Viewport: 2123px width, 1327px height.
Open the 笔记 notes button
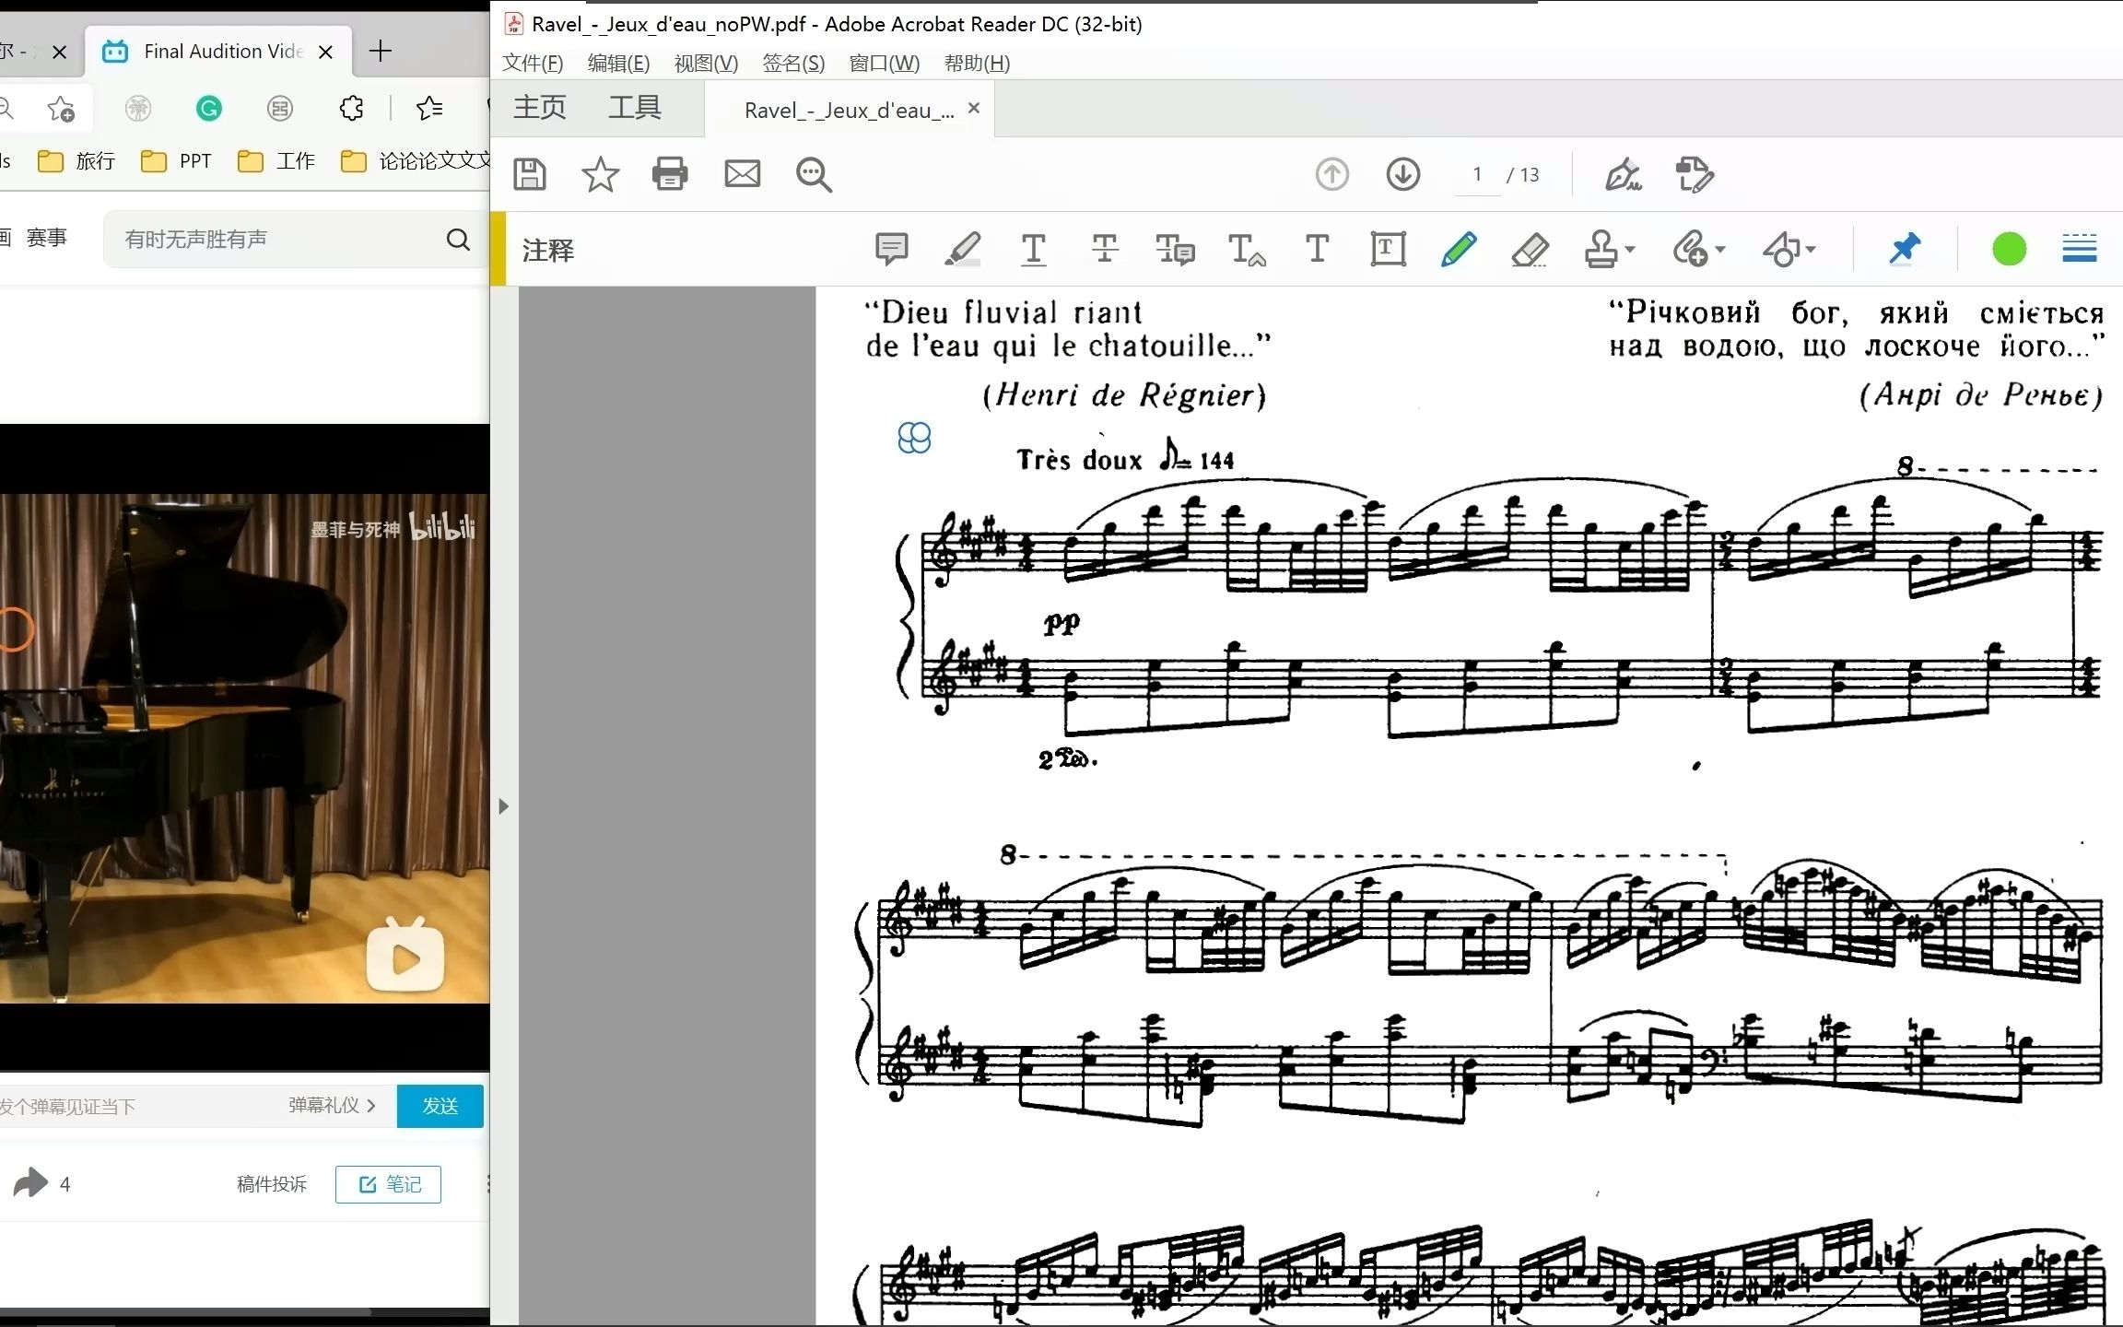coord(388,1184)
